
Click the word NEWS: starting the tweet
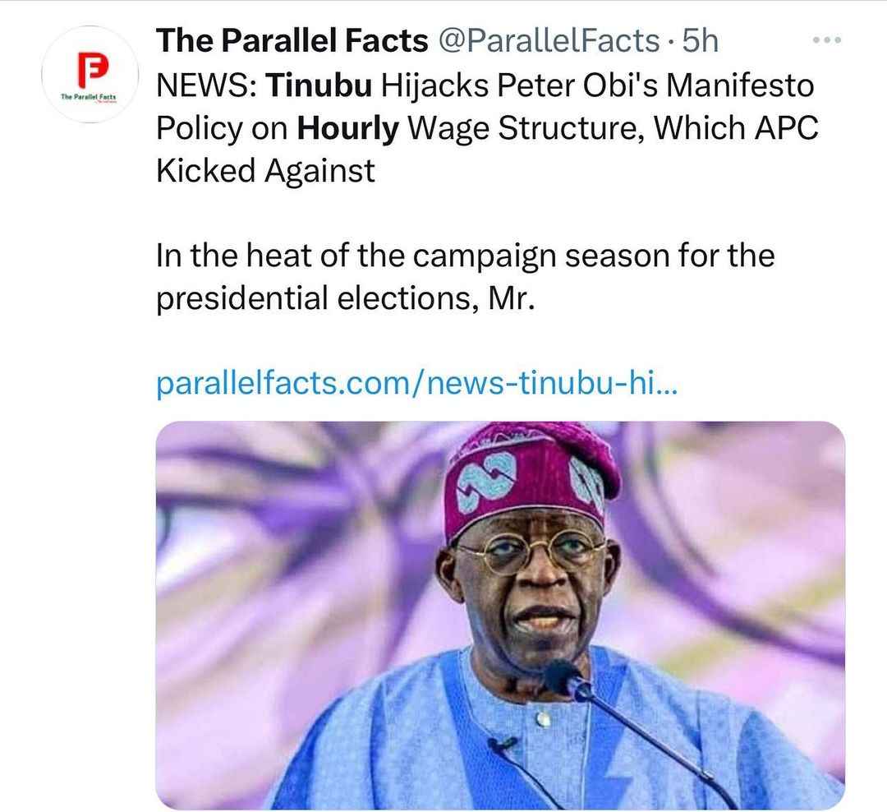(206, 85)
